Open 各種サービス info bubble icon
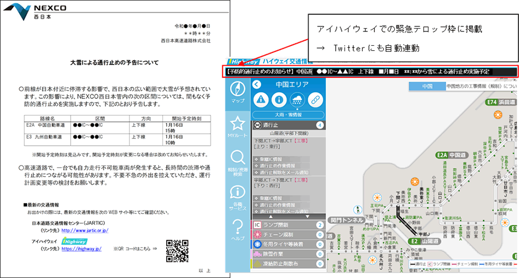This screenshot has height=278, width=519. click(237, 192)
